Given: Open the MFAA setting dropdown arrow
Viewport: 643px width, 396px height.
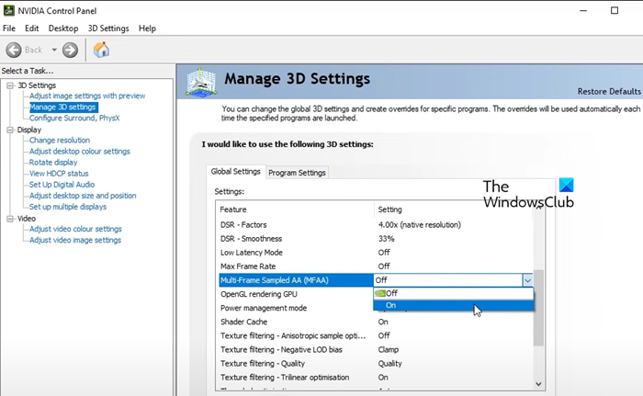Looking at the screenshot, I should click(527, 280).
